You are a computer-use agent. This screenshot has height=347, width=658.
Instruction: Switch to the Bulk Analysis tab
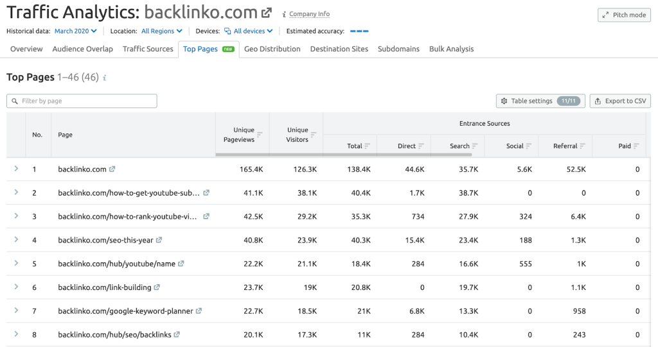pos(452,49)
